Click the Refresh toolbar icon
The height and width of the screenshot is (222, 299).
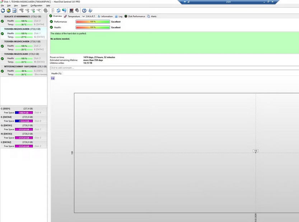coord(3,10)
